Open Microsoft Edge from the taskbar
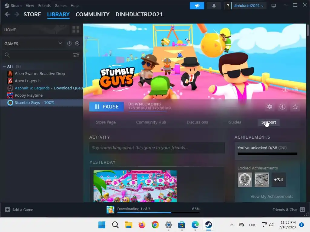This screenshot has width=310, height=232. pyautogui.click(x=195, y=225)
